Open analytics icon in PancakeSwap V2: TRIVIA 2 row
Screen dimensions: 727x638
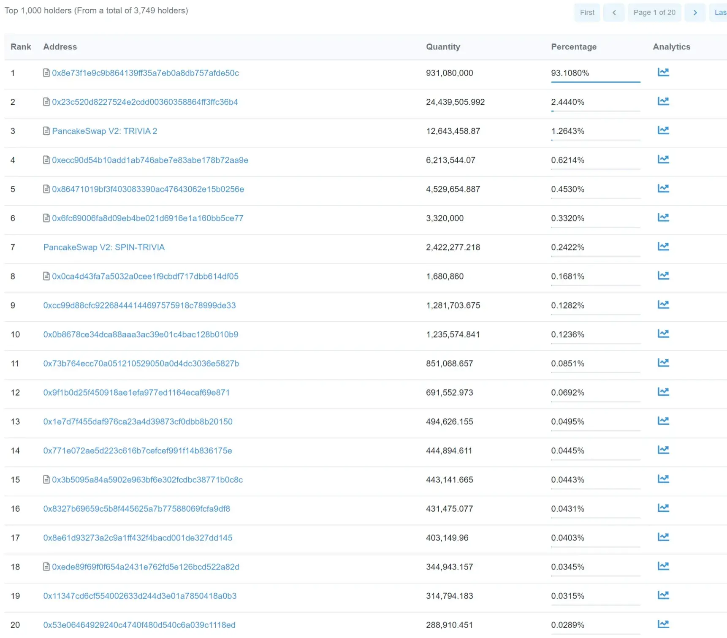point(663,130)
